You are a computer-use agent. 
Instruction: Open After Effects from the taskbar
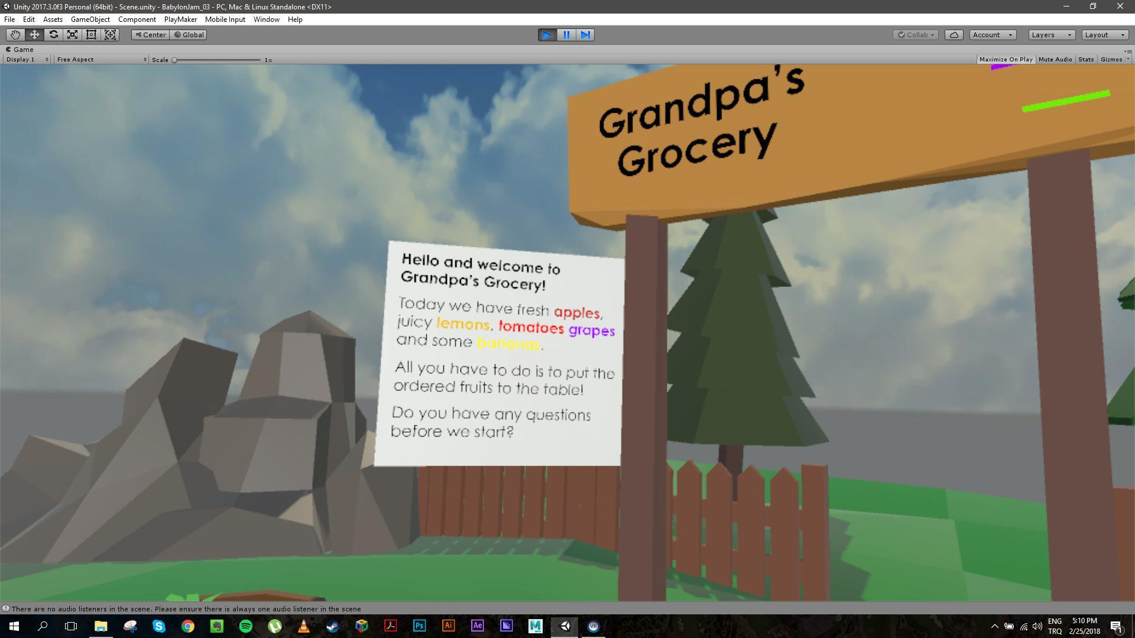point(477,626)
